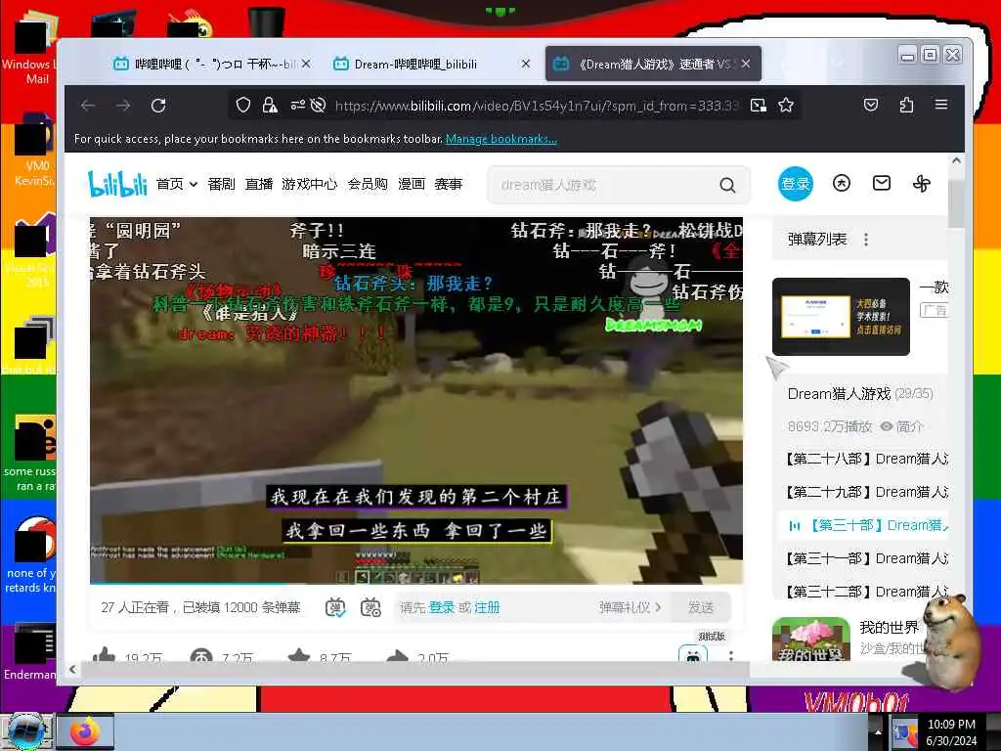The image size is (1001, 751).
Task: Click the bilibili logo
Action: pos(117,184)
